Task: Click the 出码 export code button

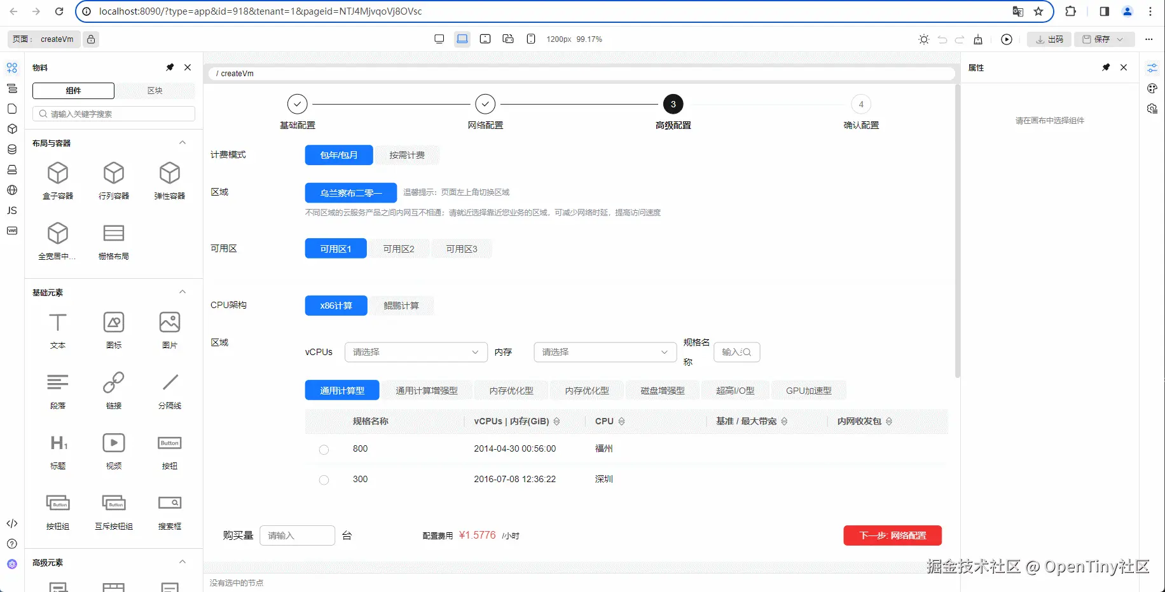Action: 1049,39
